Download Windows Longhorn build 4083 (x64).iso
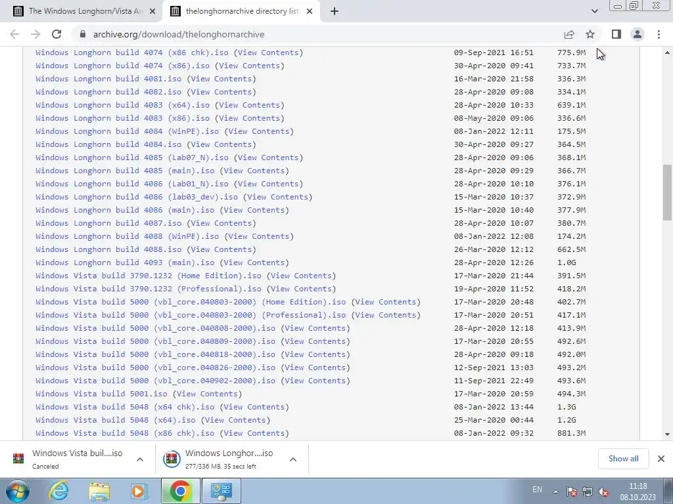 [x=123, y=105]
